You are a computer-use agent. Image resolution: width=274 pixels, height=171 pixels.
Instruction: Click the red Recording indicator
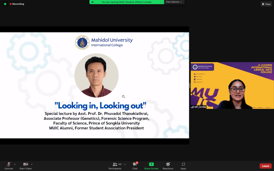[17, 4]
